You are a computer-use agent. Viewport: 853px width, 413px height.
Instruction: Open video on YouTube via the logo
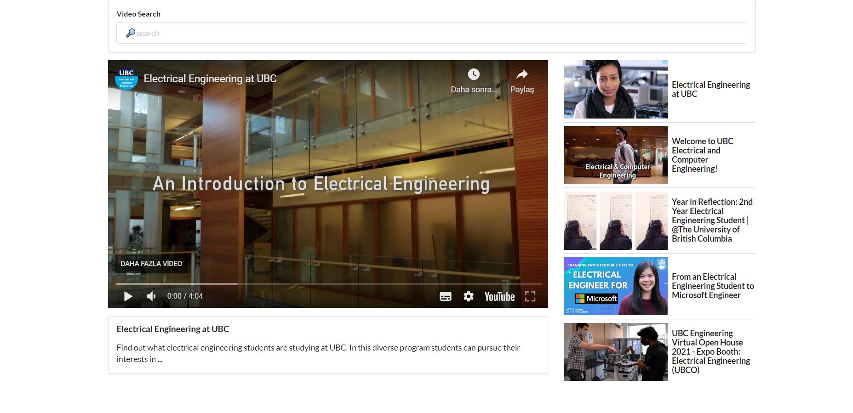[x=499, y=296]
